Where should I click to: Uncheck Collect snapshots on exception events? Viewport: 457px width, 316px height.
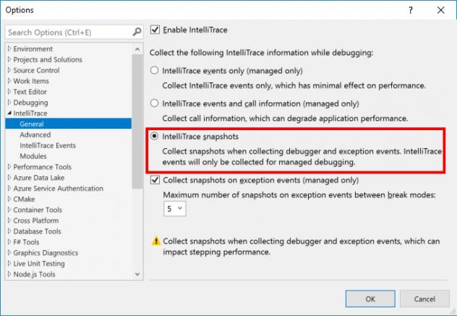pyautogui.click(x=155, y=180)
